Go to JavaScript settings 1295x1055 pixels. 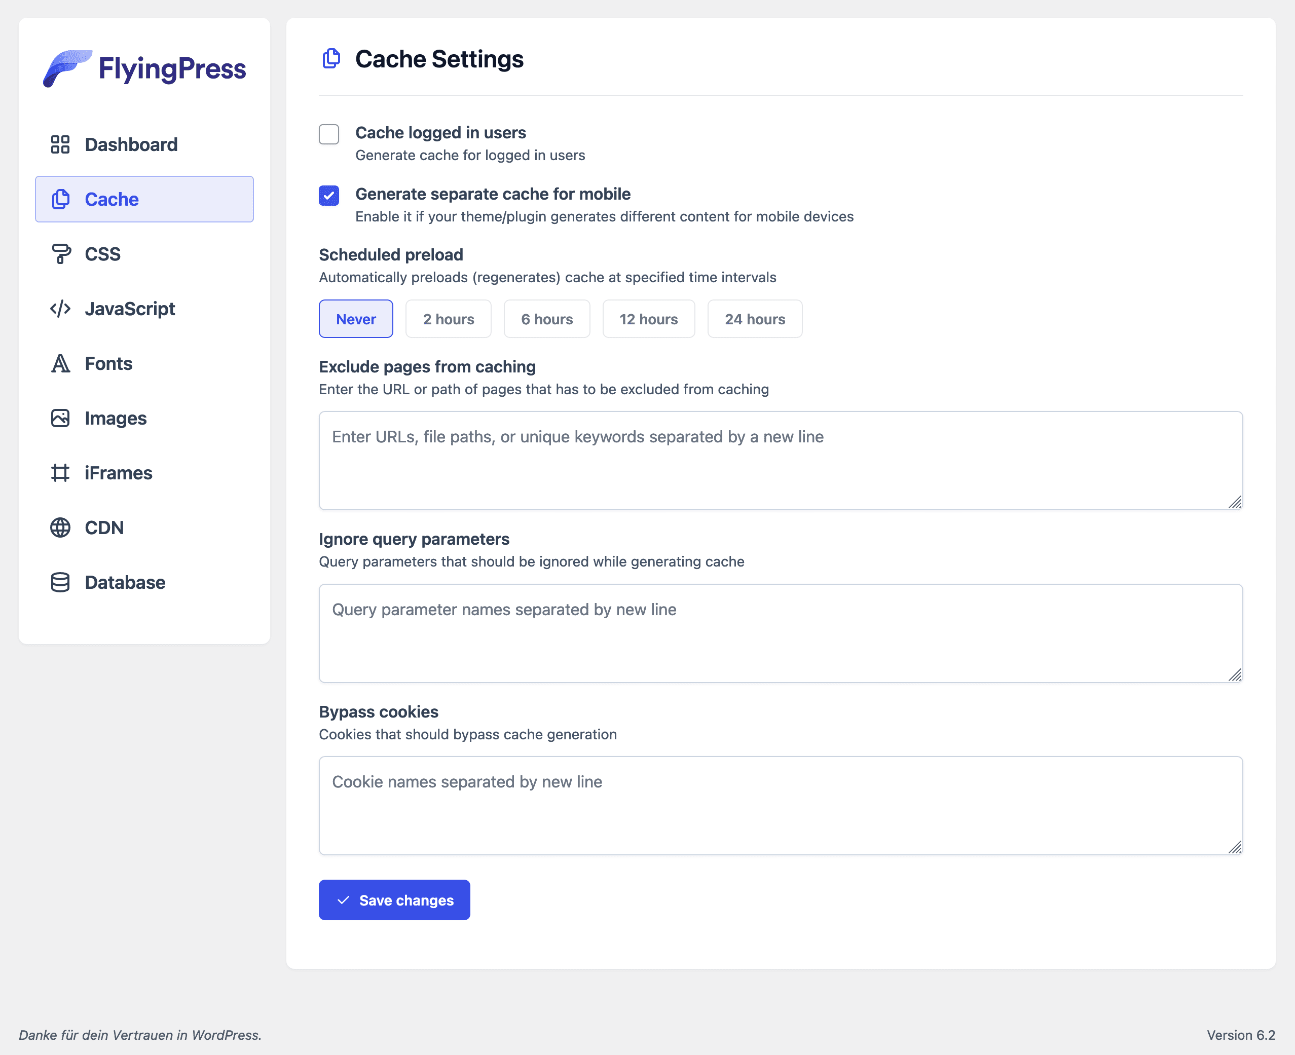(x=144, y=309)
